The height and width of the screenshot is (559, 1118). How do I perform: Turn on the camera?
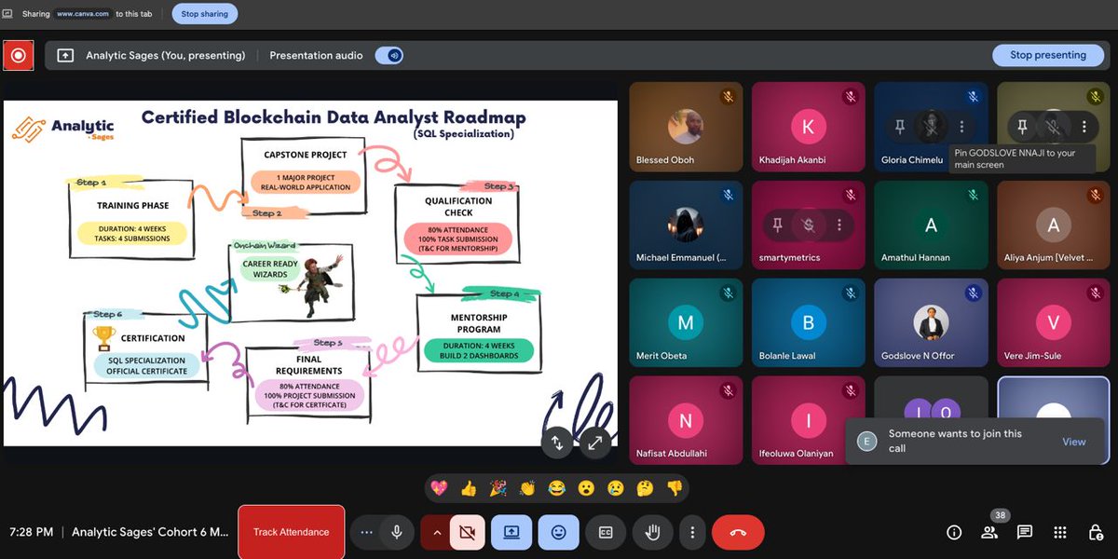point(466,532)
